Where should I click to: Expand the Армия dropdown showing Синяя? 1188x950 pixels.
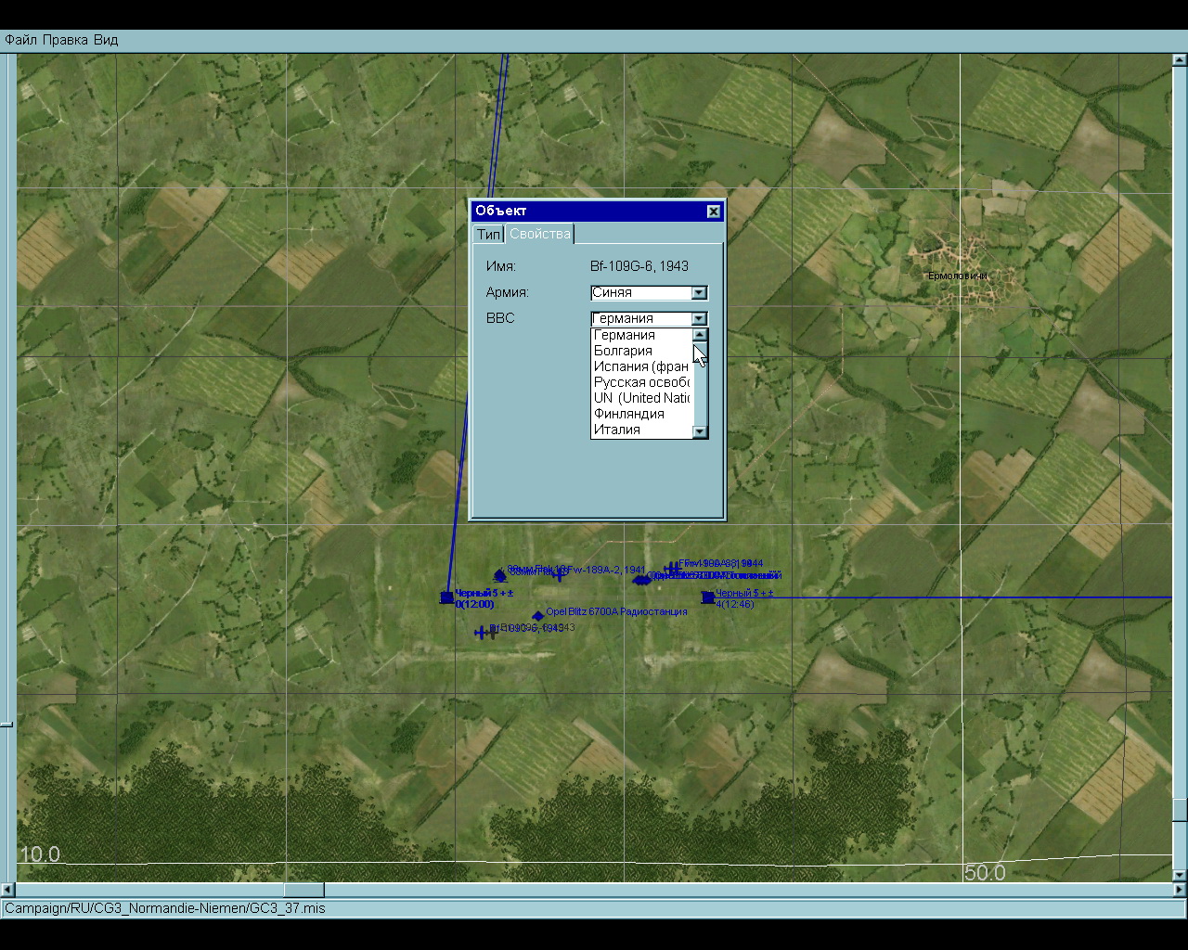(x=699, y=293)
